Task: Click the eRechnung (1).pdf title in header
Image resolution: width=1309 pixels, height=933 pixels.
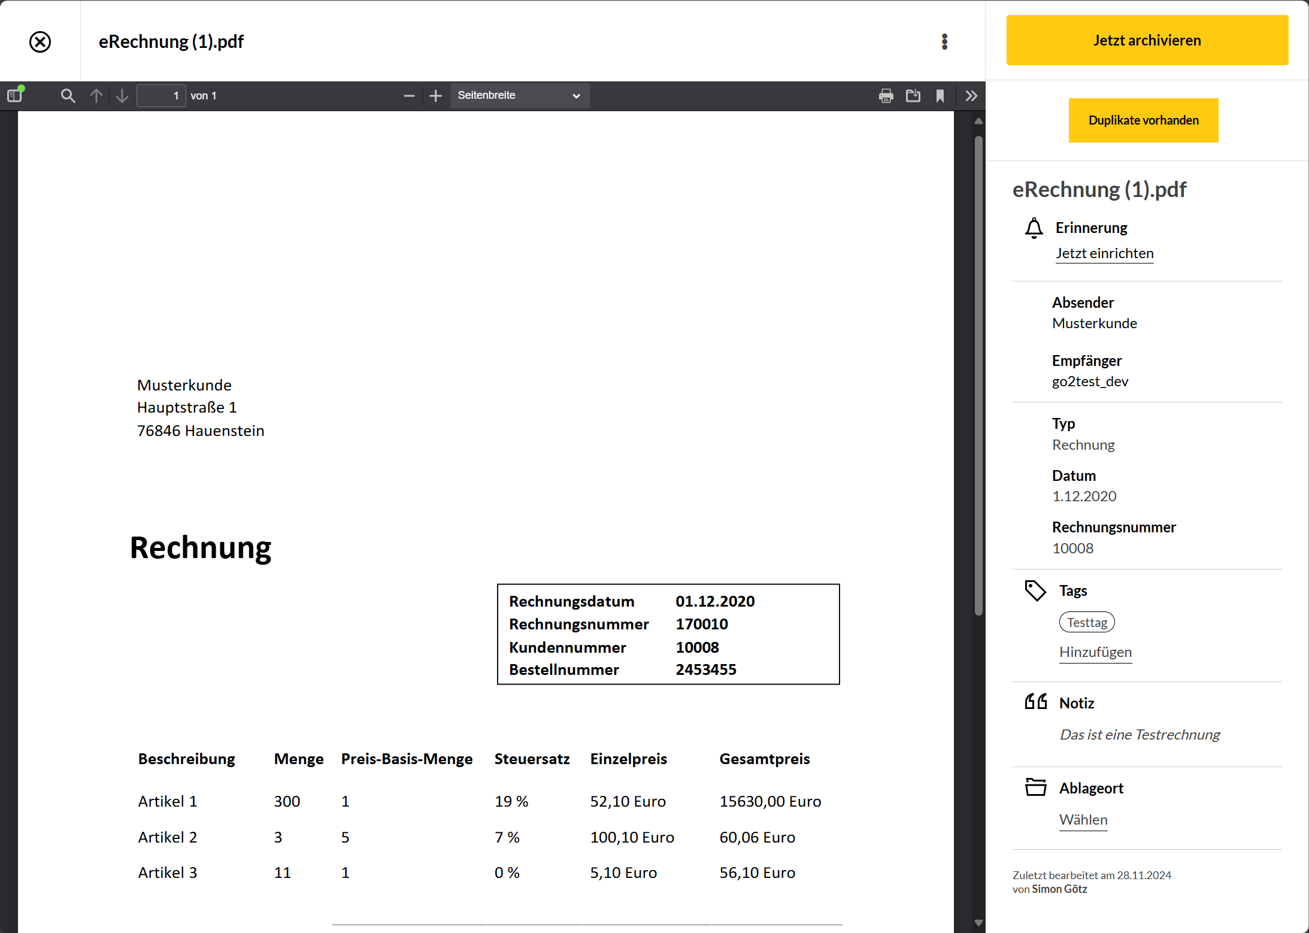Action: 171,42
